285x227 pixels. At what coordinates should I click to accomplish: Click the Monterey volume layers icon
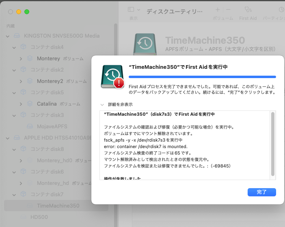tap(30, 58)
